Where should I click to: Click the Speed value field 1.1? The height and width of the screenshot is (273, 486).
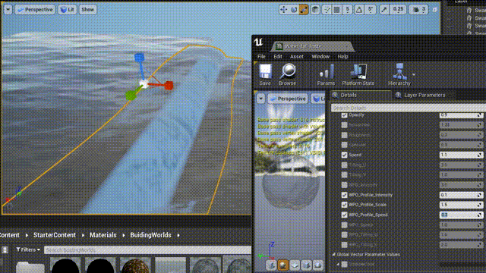pyautogui.click(x=461, y=155)
